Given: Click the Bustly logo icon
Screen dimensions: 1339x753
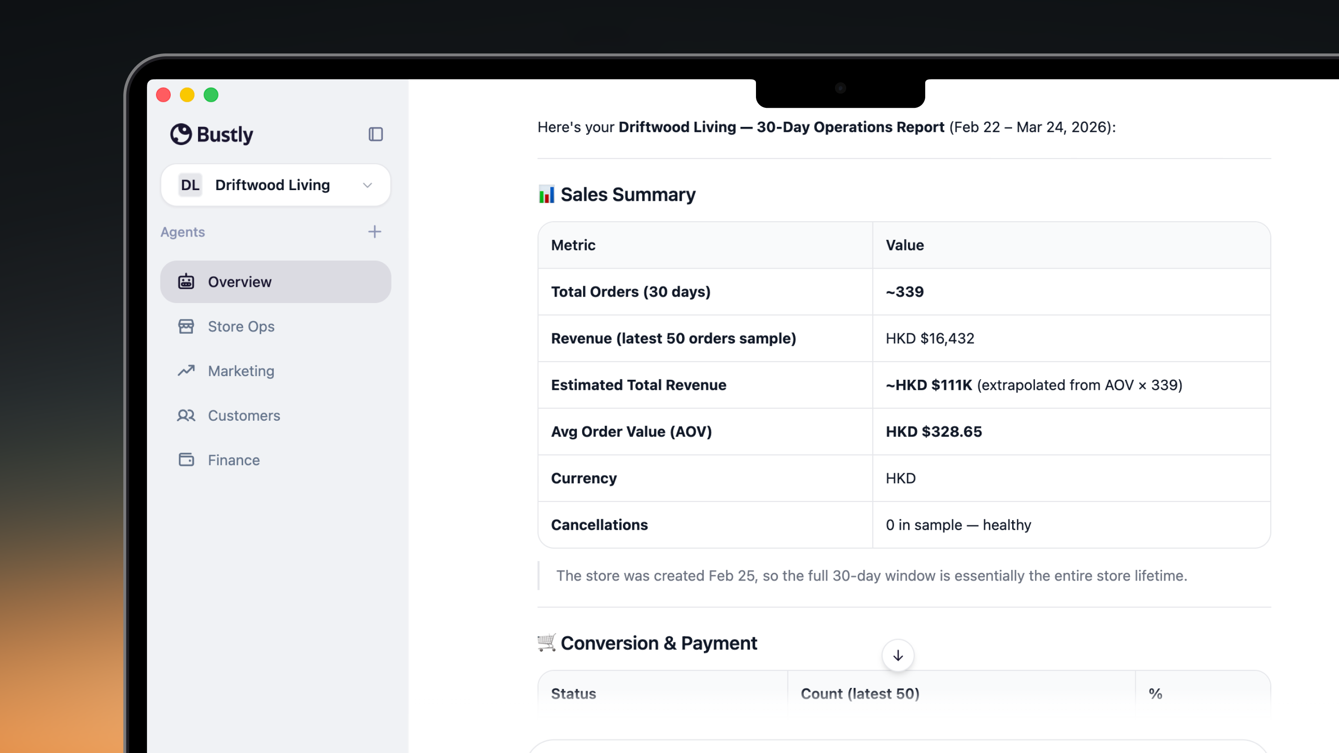Looking at the screenshot, I should 181,134.
